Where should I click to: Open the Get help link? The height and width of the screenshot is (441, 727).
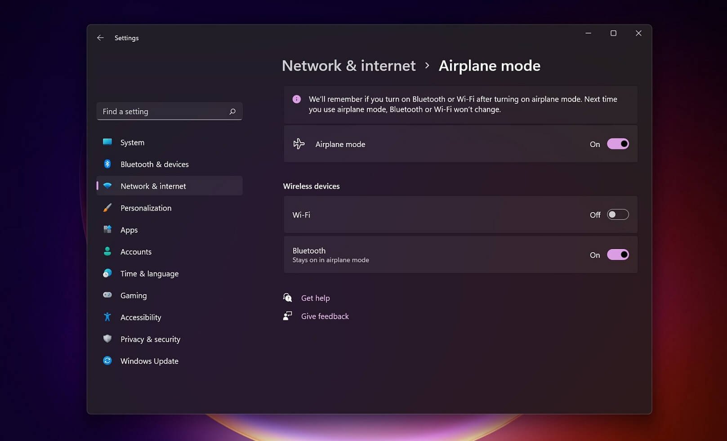pos(315,298)
